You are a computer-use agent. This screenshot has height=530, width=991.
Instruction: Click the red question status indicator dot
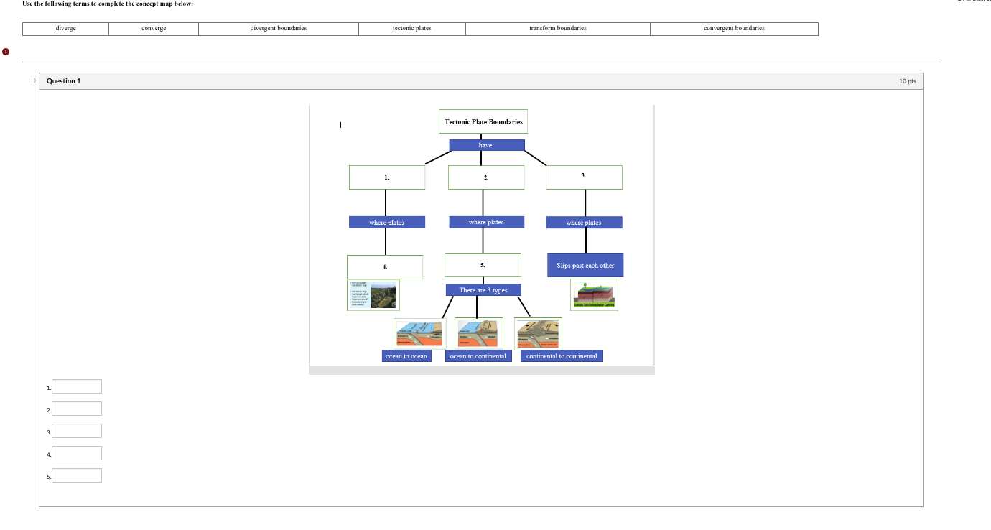tap(5, 50)
